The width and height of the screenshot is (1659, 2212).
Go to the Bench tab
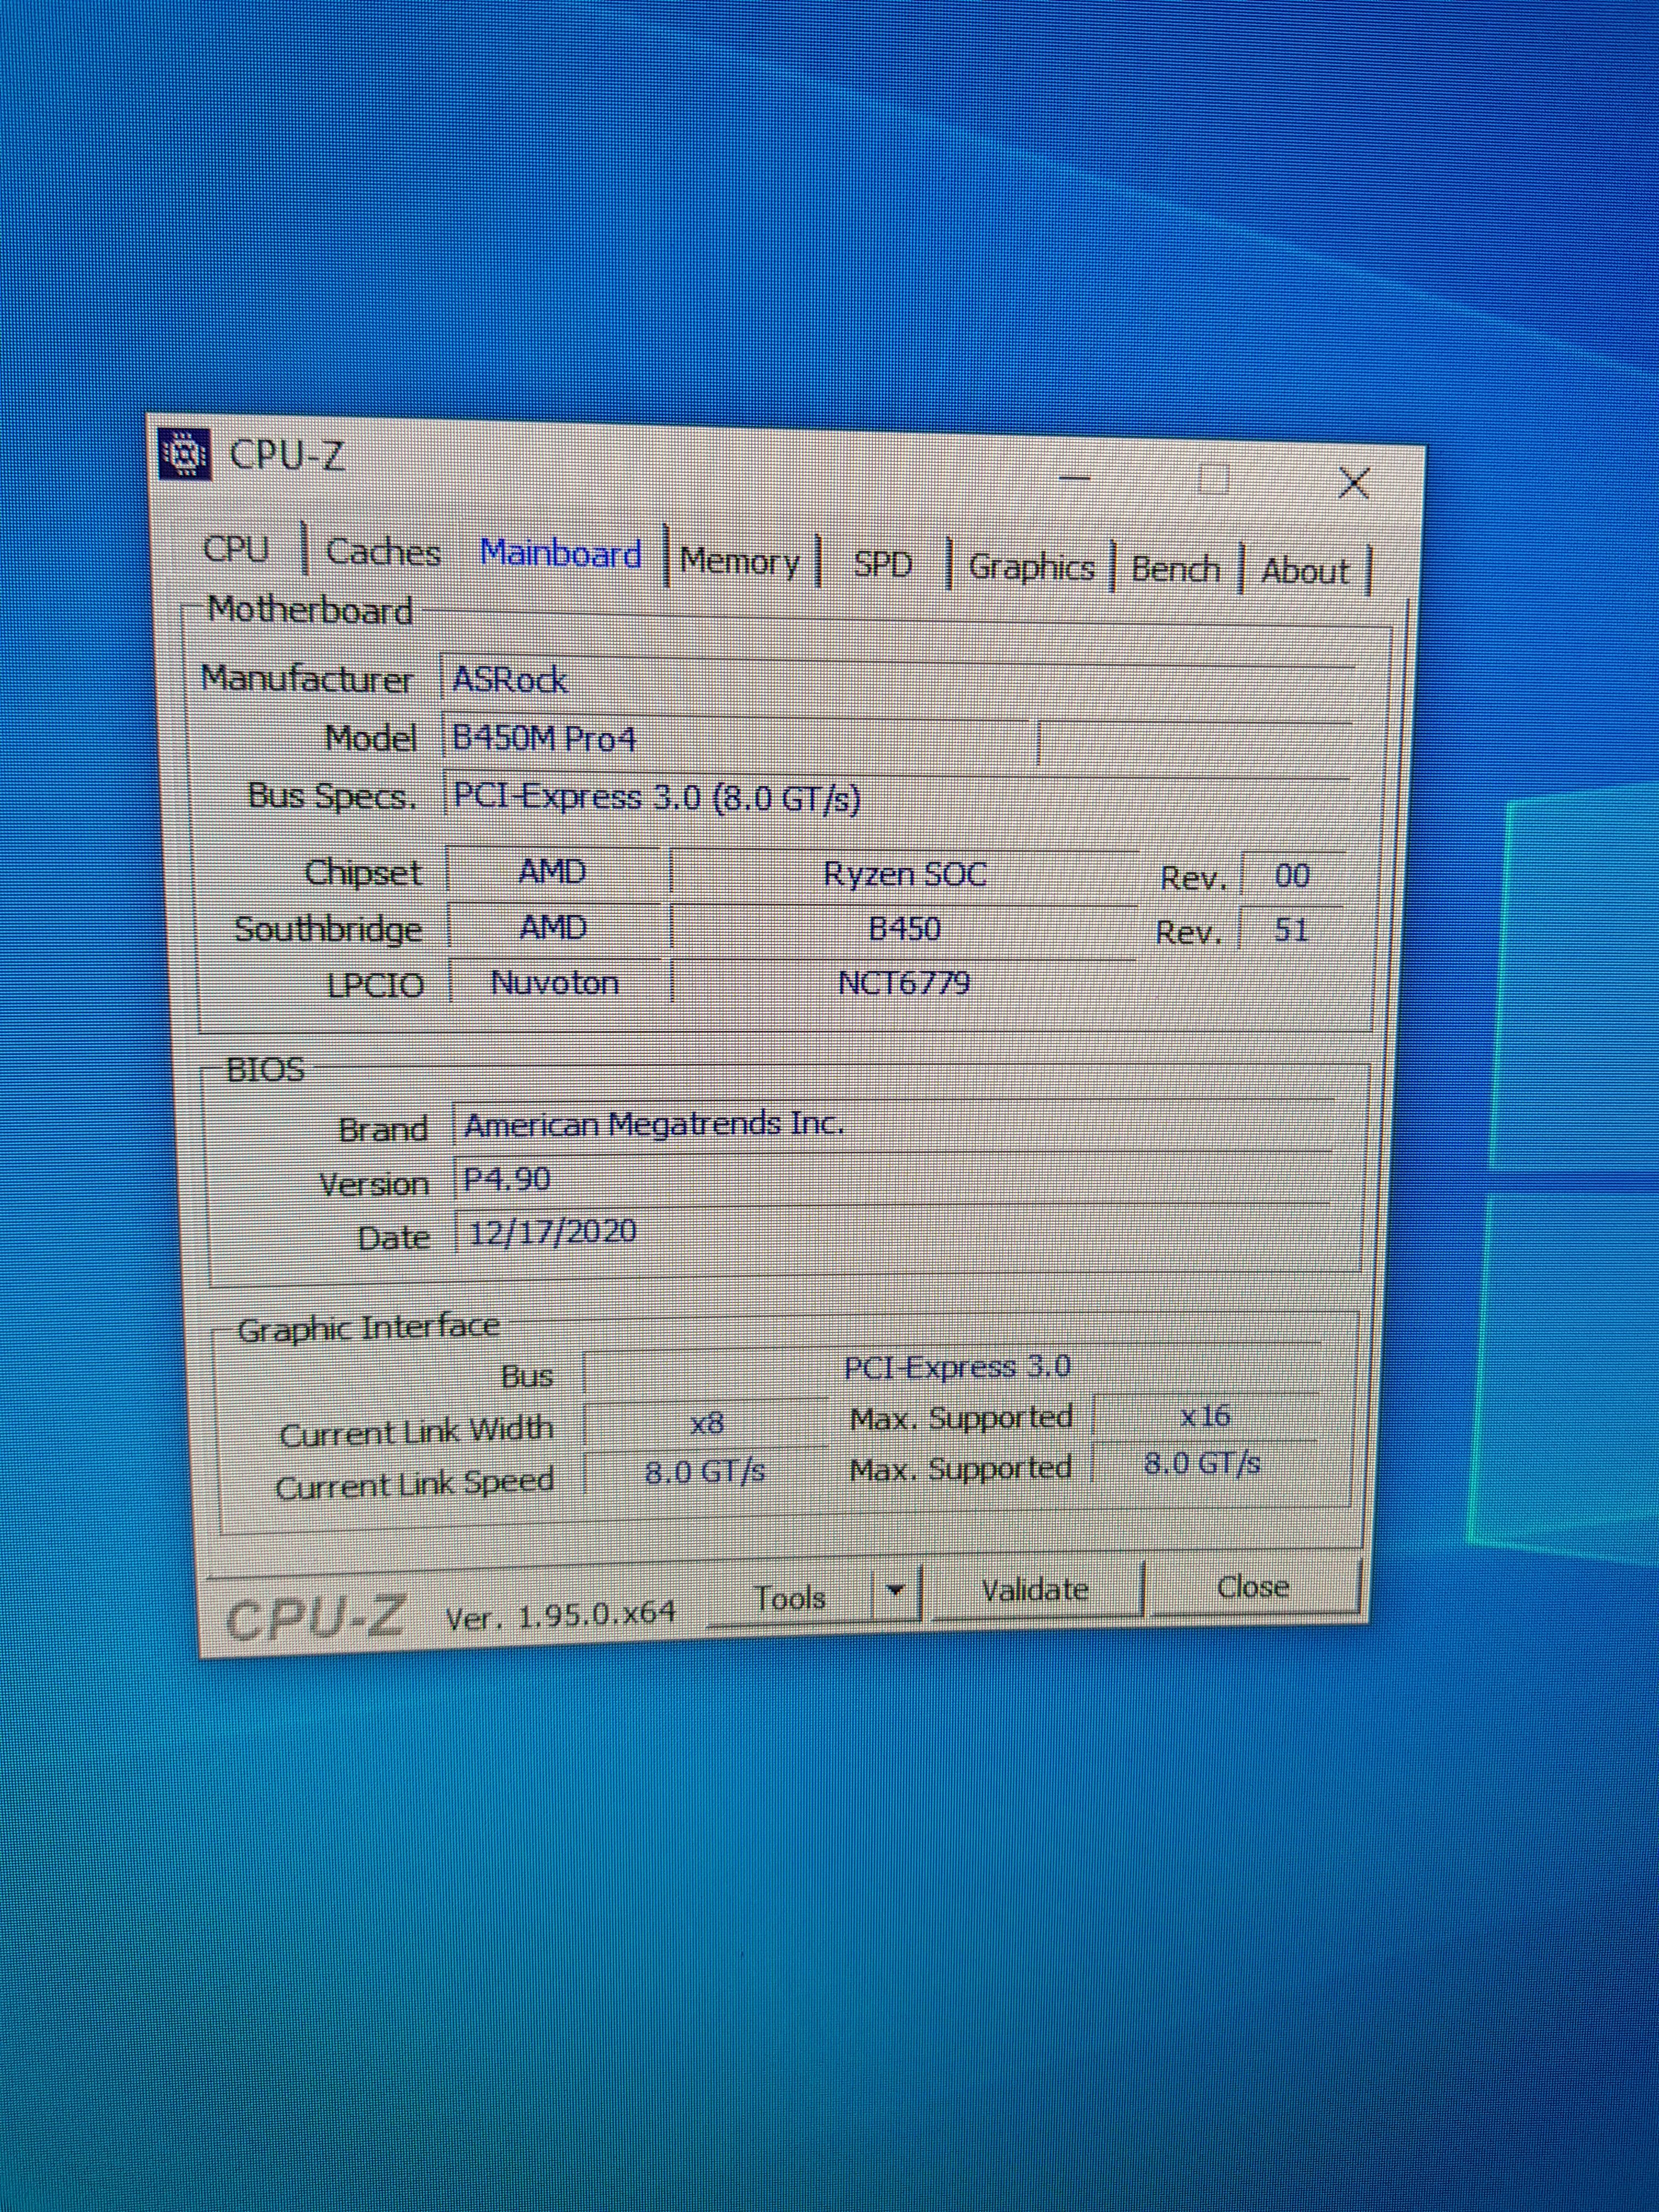click(1175, 570)
